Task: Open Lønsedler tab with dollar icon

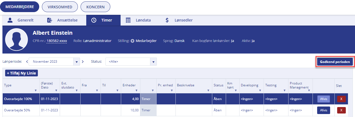Action: (x=179, y=20)
